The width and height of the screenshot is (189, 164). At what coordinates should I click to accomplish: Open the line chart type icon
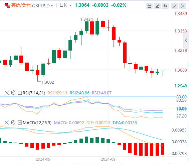pyautogui.click(x=149, y=6)
